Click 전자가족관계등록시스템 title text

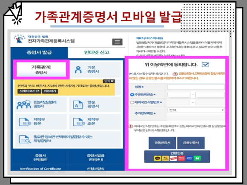[51, 41]
